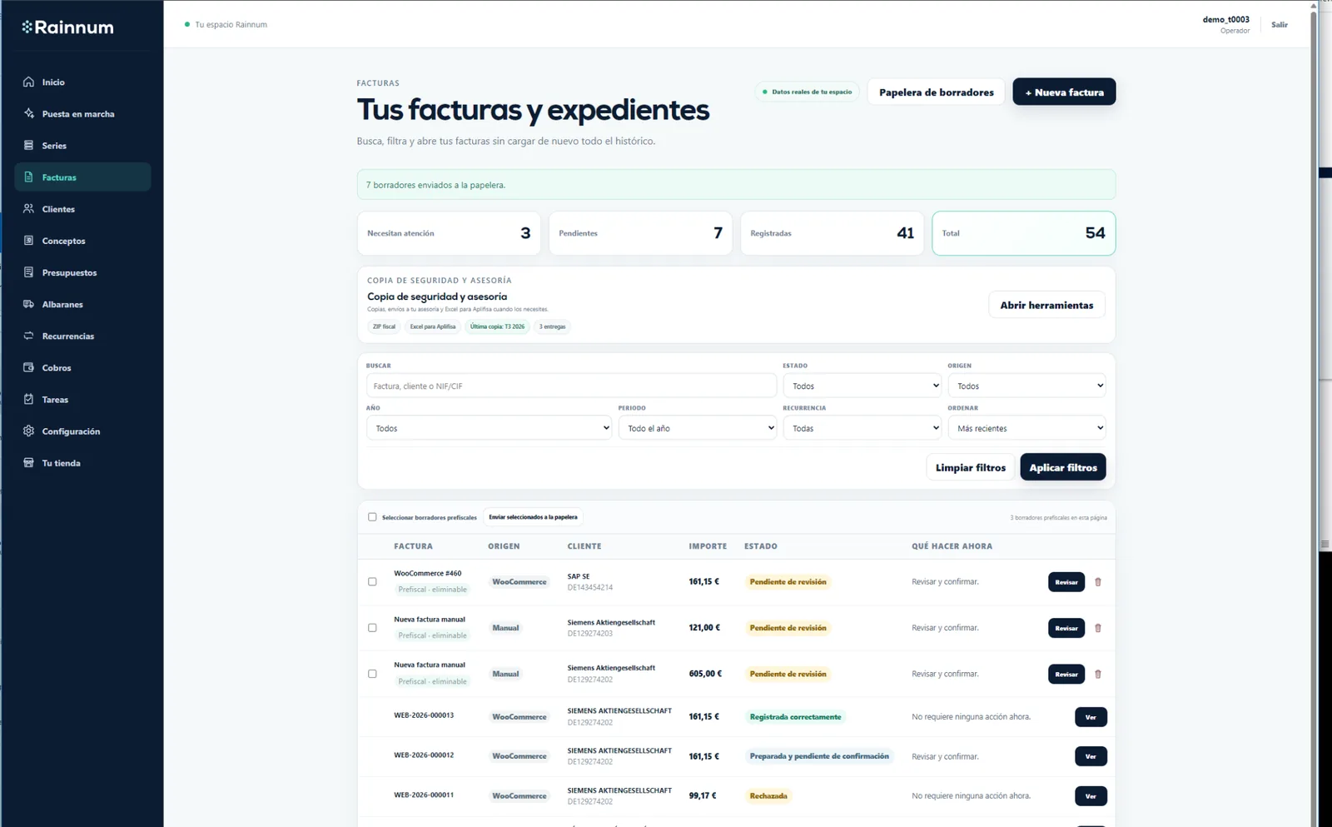Check the 121,00 € manual invoice checkbox

point(372,627)
